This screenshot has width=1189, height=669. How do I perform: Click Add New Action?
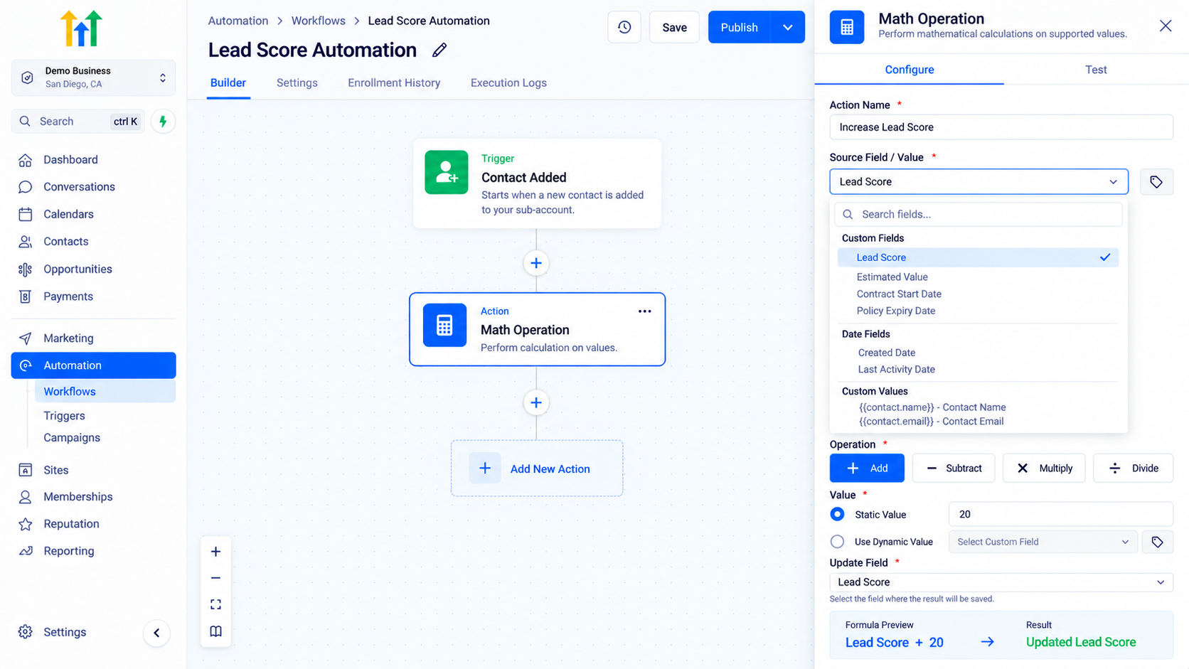[537, 469]
